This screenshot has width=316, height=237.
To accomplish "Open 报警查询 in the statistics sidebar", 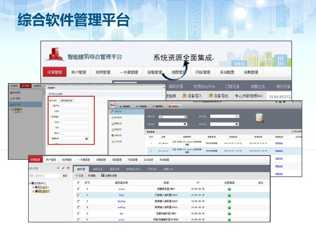I will coord(127,111).
